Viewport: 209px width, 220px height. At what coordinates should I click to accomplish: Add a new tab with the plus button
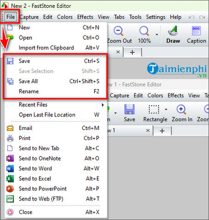[132, 52]
